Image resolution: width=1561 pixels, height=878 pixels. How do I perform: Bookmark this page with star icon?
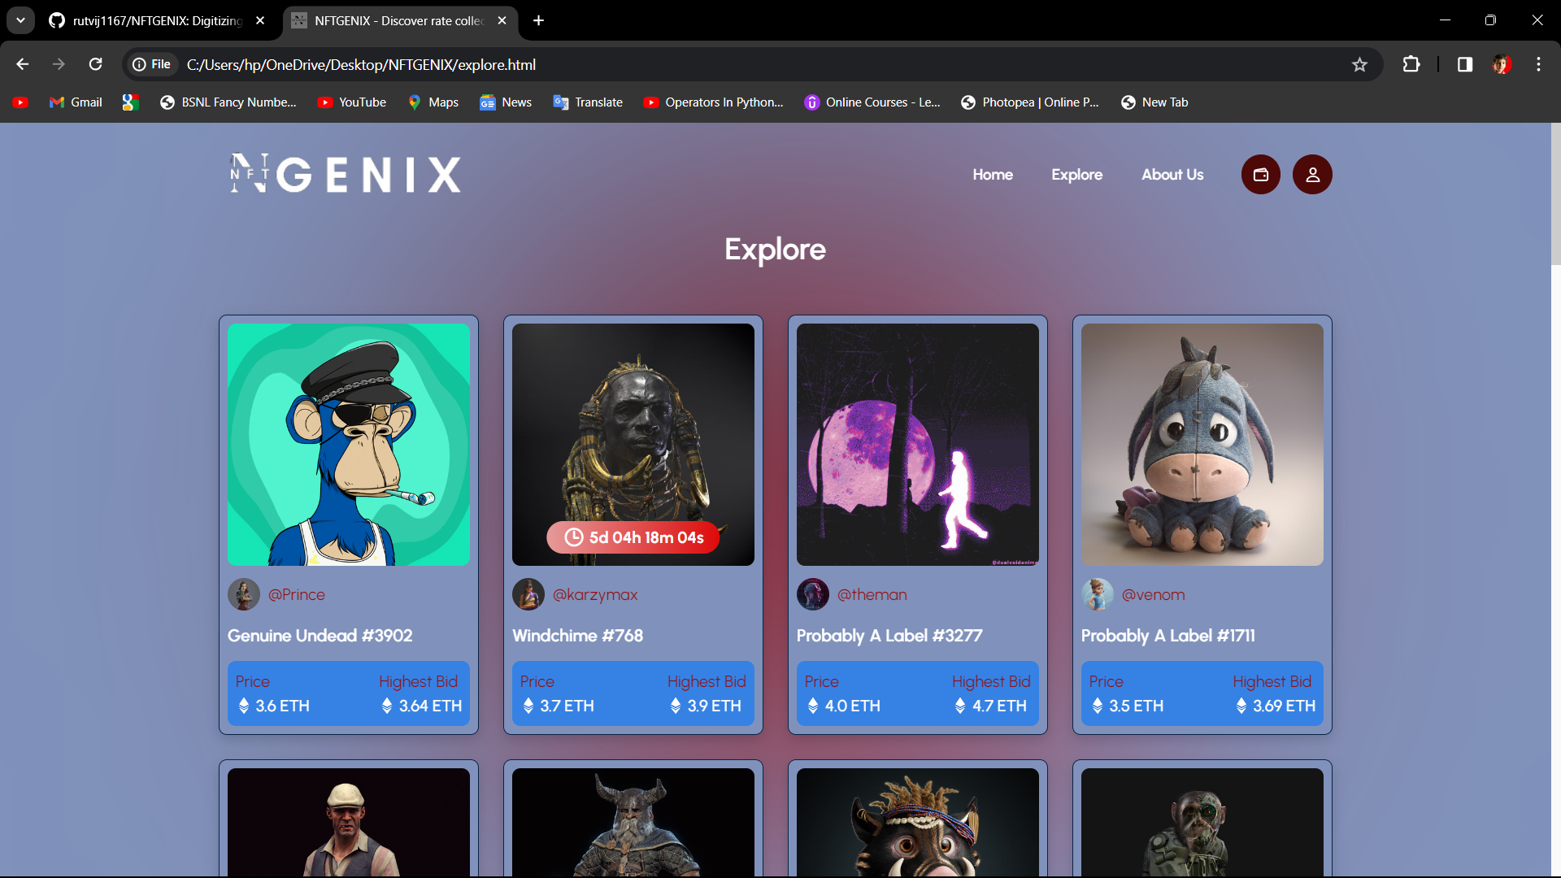(1359, 65)
